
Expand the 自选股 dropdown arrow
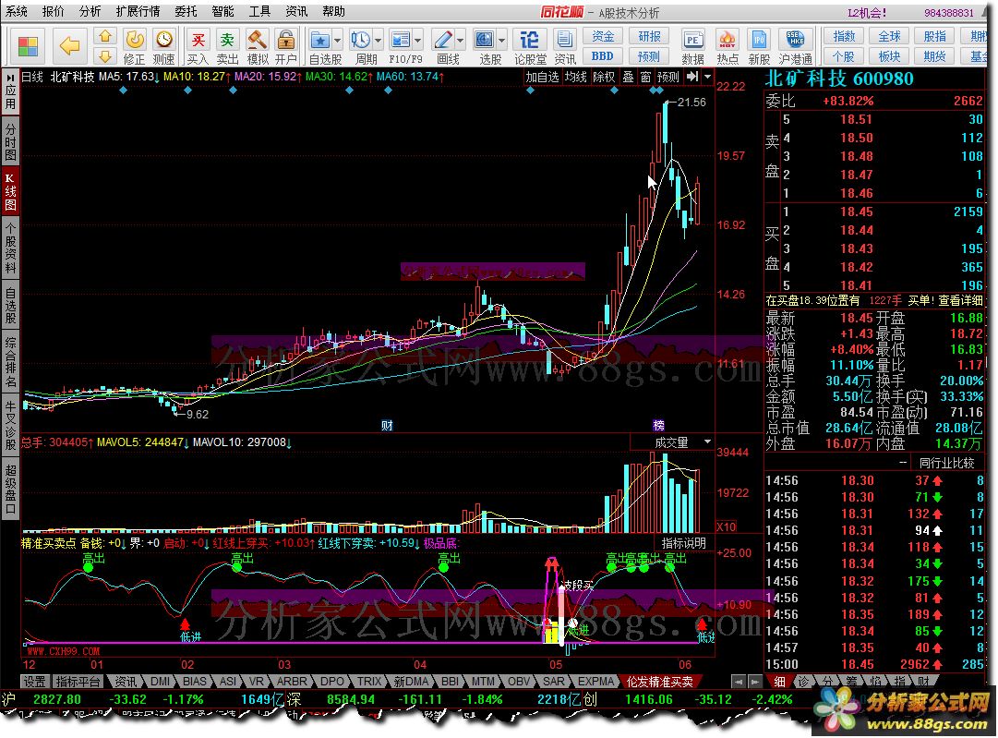click(x=337, y=41)
